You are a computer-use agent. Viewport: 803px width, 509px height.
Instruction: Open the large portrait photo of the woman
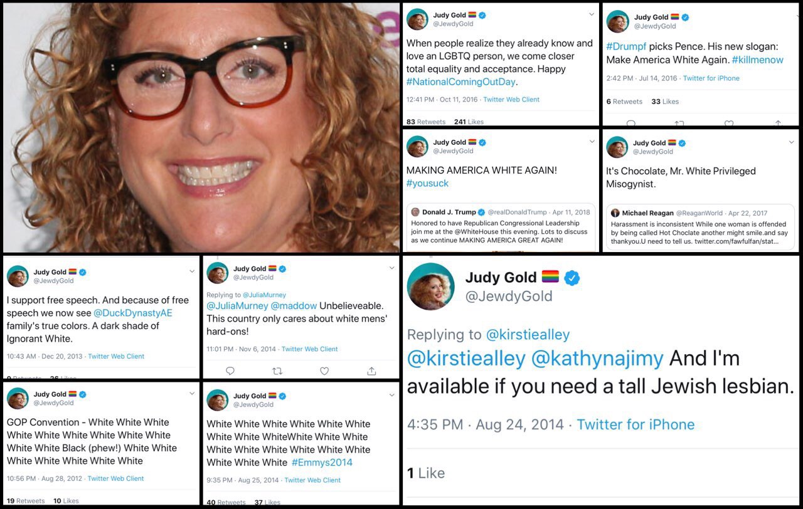coord(201,127)
